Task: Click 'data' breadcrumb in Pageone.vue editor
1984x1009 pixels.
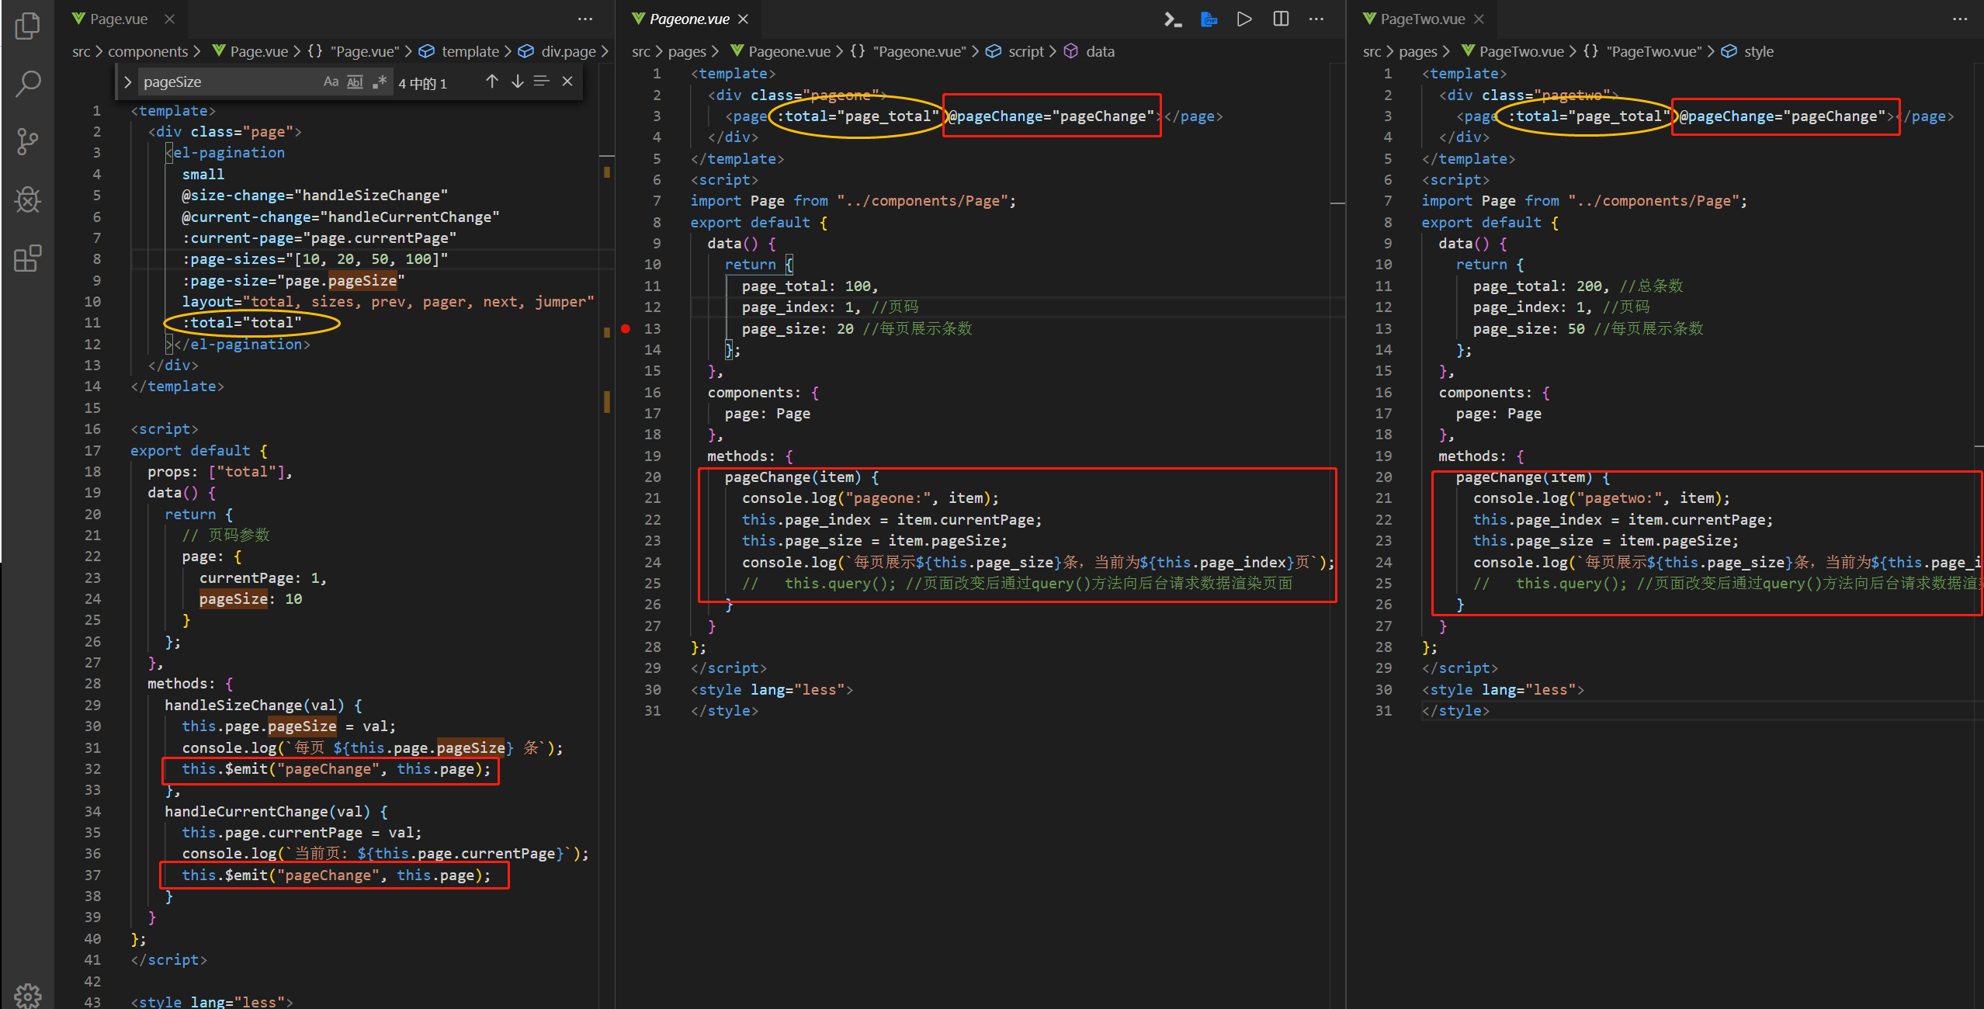Action: [x=1100, y=51]
